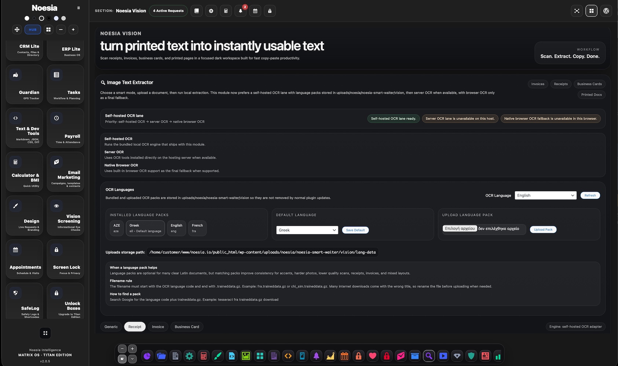
Task: Click the Save Default button
Action: pyautogui.click(x=355, y=230)
